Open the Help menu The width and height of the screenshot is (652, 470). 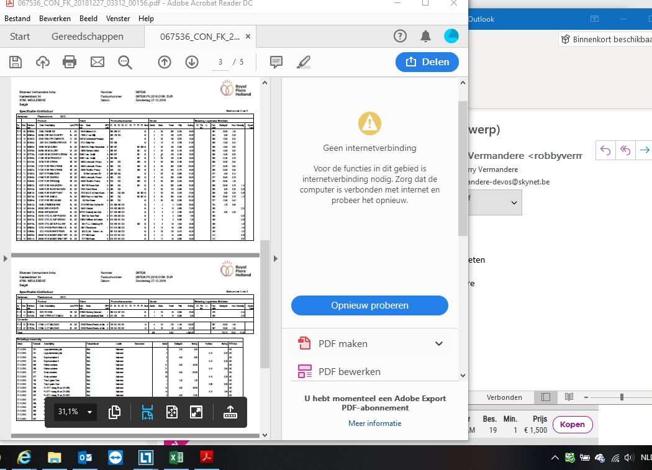146,19
